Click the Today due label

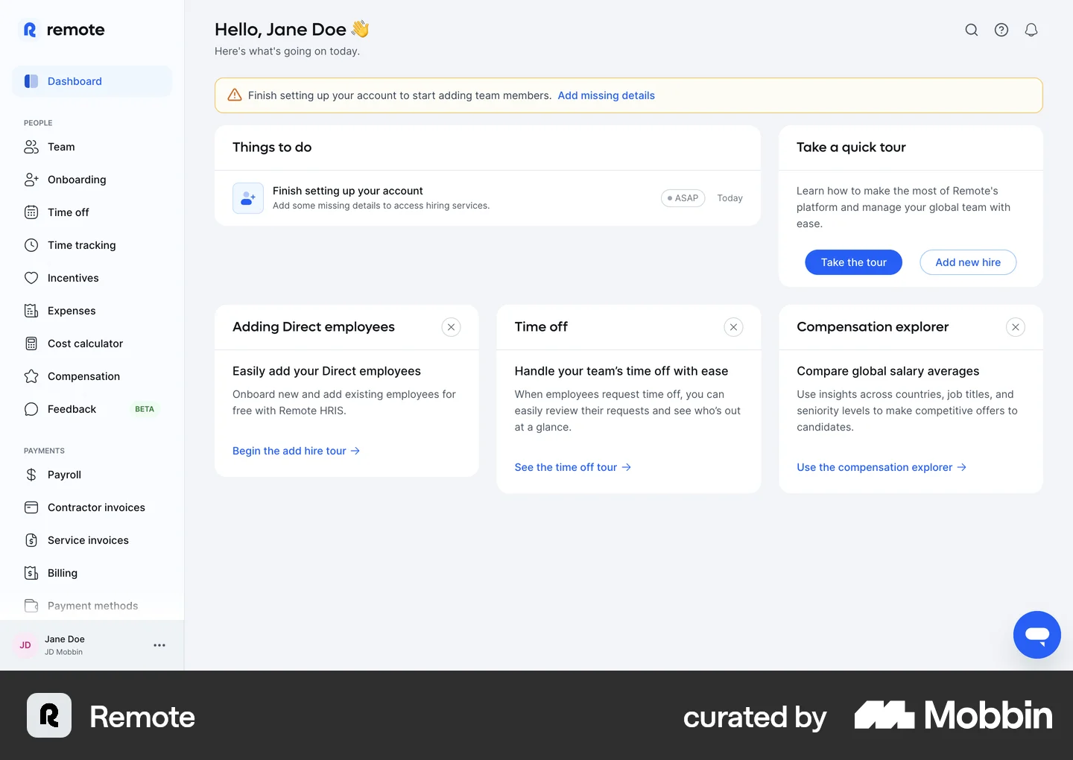pos(729,198)
